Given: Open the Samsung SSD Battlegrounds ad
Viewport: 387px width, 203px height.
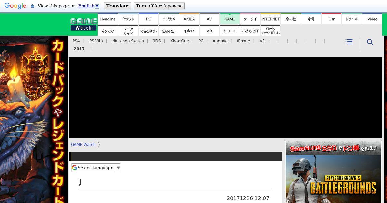Looking at the screenshot, I should pyautogui.click(x=333, y=172).
